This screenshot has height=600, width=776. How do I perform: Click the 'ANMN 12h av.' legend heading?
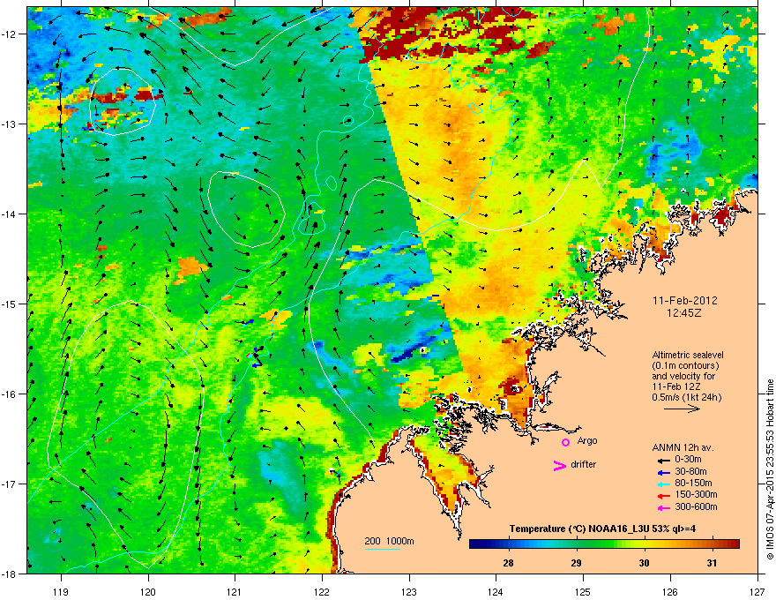click(683, 447)
